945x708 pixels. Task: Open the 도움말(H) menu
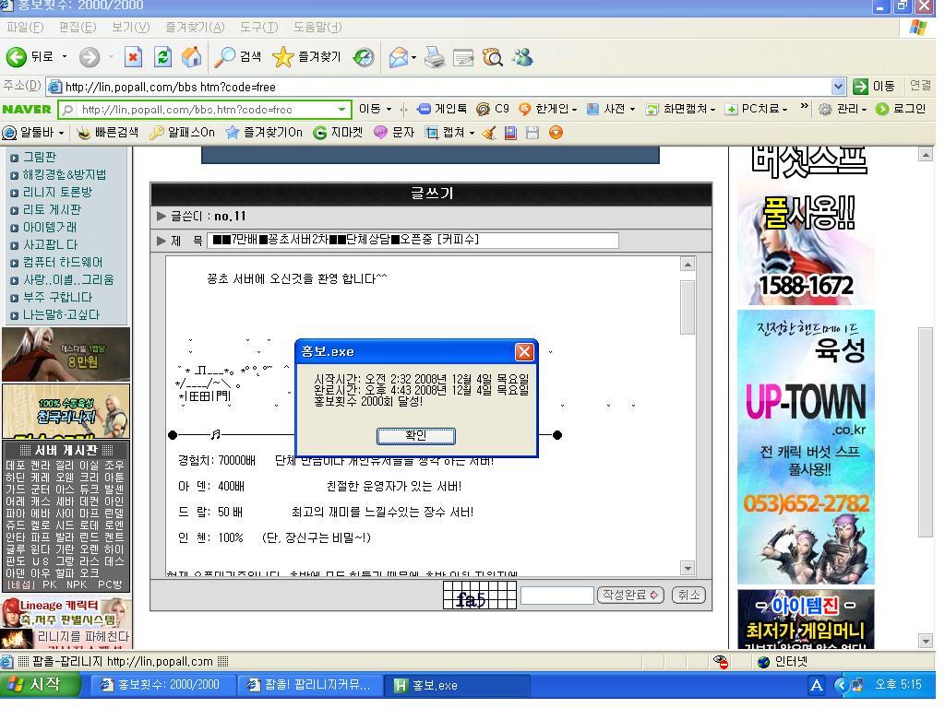click(x=317, y=27)
